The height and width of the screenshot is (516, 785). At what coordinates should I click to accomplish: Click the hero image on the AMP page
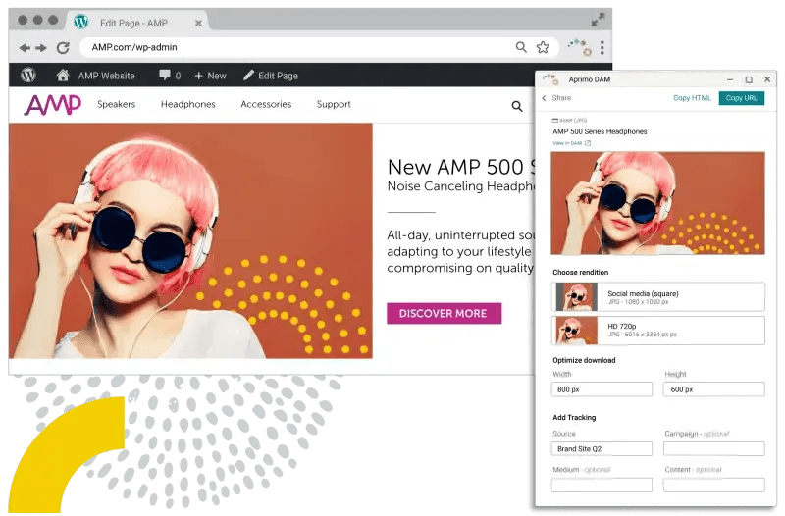[190, 240]
